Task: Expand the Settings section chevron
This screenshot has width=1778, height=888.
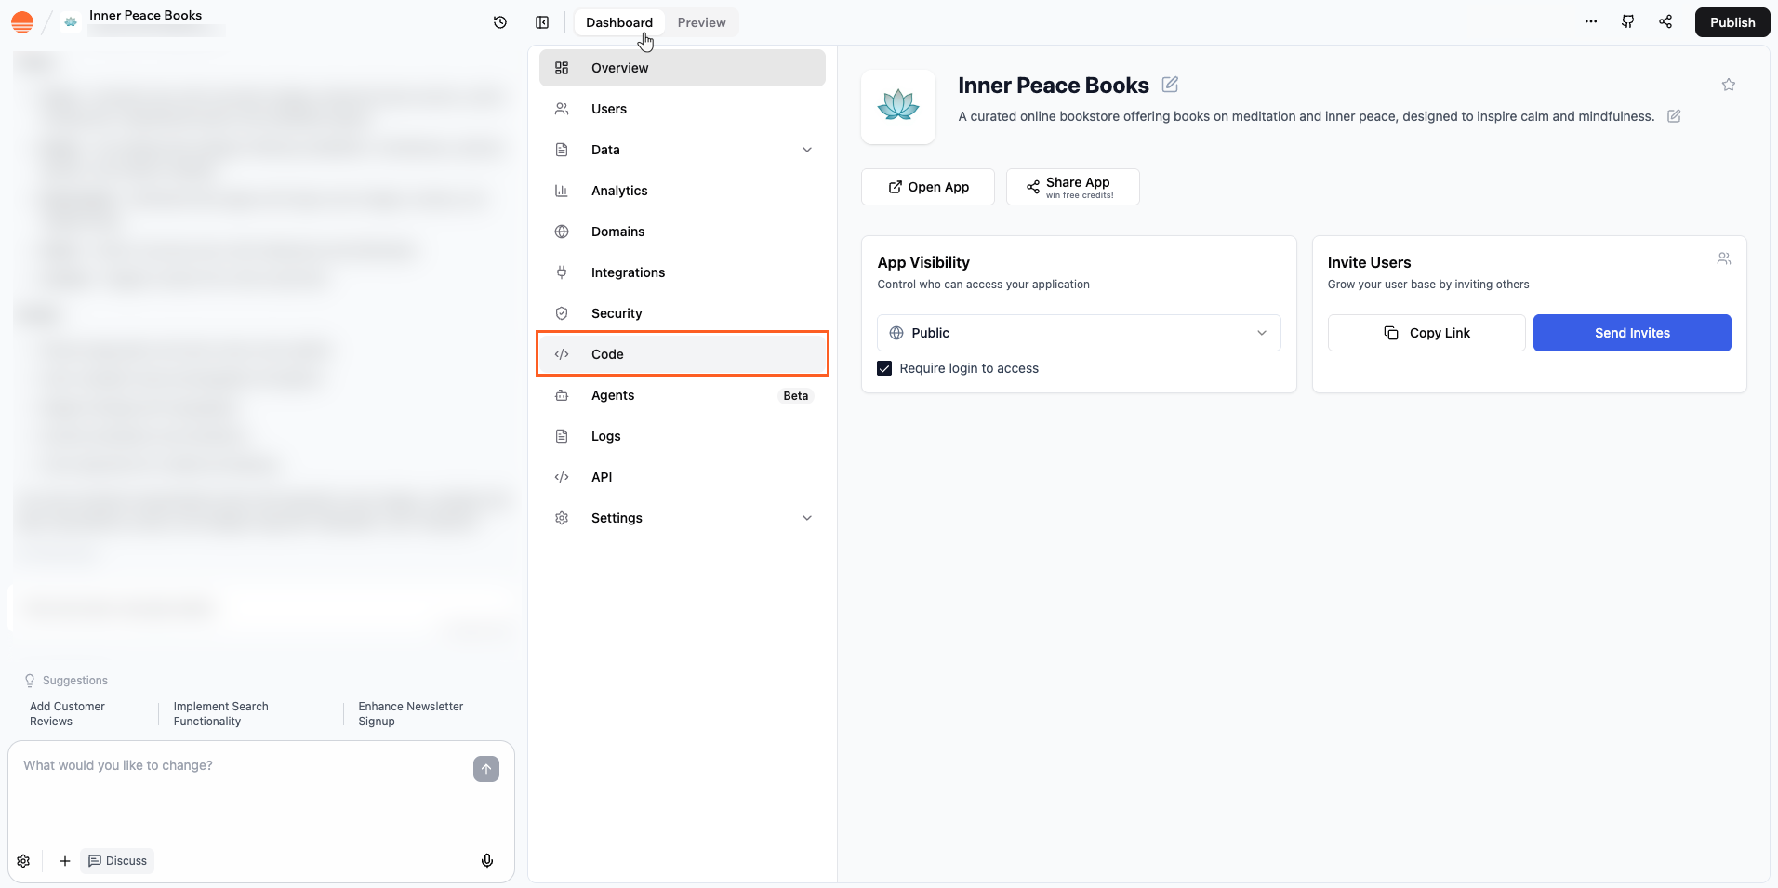Action: click(807, 518)
